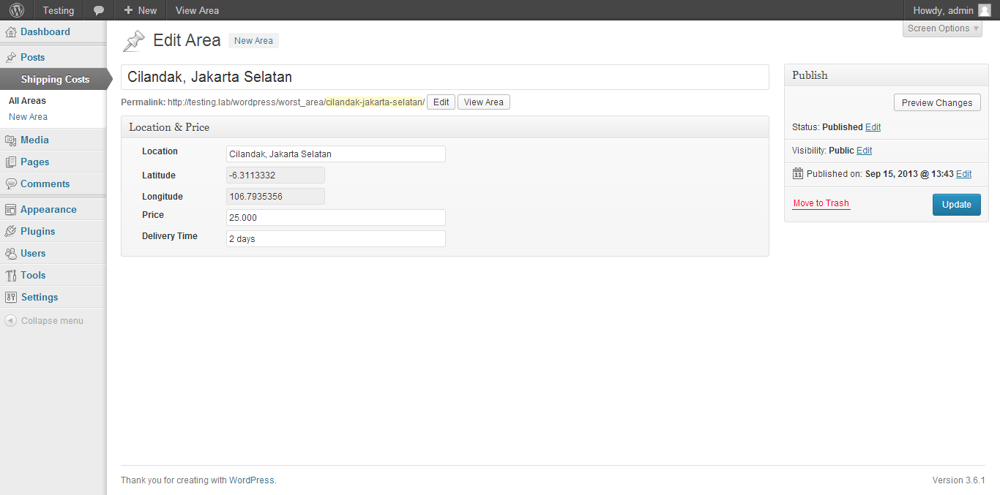Click the Version 3.6.1 footer text
This screenshot has height=495, width=1000.
[x=958, y=480]
